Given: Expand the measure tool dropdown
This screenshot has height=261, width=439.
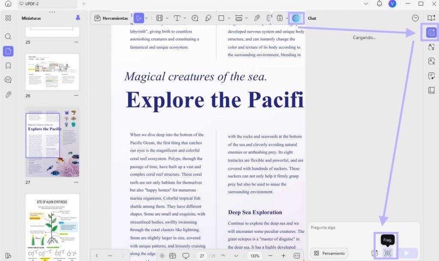Looking at the screenshot, I should pyautogui.click(x=247, y=18).
